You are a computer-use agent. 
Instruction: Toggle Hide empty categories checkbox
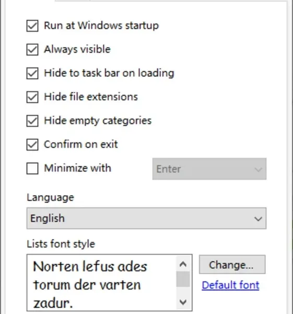tap(32, 121)
